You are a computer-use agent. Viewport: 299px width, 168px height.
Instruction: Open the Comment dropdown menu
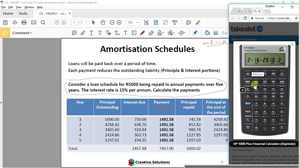tap(22, 33)
